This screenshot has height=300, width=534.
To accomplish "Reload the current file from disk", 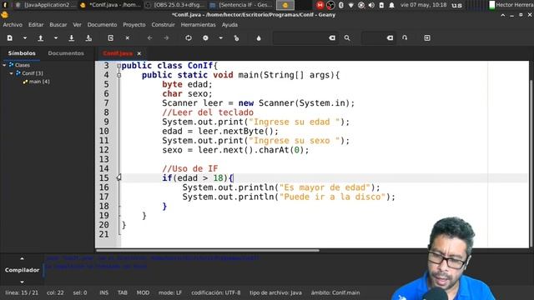I will click(x=110, y=38).
